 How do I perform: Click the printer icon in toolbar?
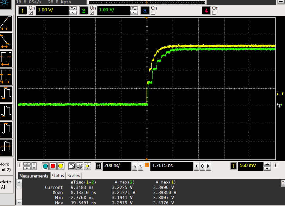pos(79,166)
